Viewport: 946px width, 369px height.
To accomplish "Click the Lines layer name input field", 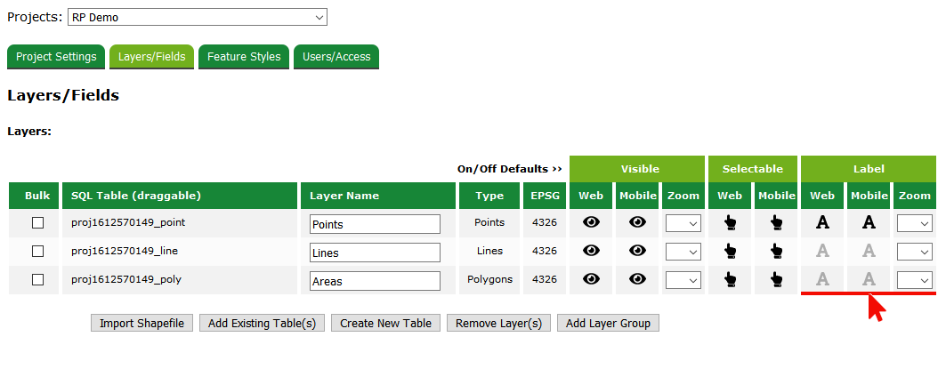I will point(375,253).
